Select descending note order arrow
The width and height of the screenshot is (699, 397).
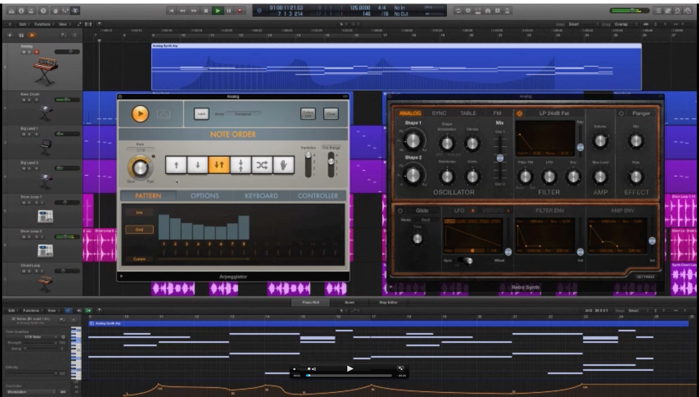(x=197, y=164)
